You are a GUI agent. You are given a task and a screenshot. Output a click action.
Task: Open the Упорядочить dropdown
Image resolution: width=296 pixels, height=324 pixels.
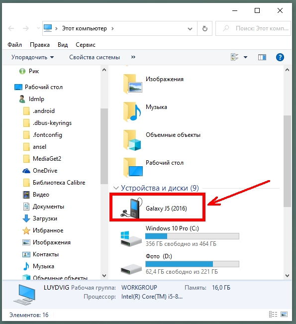[33, 57]
